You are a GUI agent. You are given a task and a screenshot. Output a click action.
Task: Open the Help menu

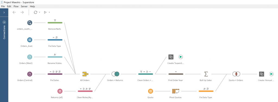[33, 6]
